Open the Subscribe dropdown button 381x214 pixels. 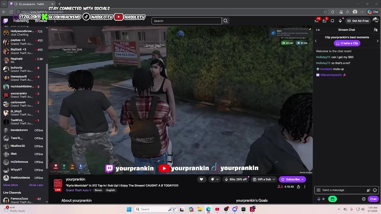point(292,179)
